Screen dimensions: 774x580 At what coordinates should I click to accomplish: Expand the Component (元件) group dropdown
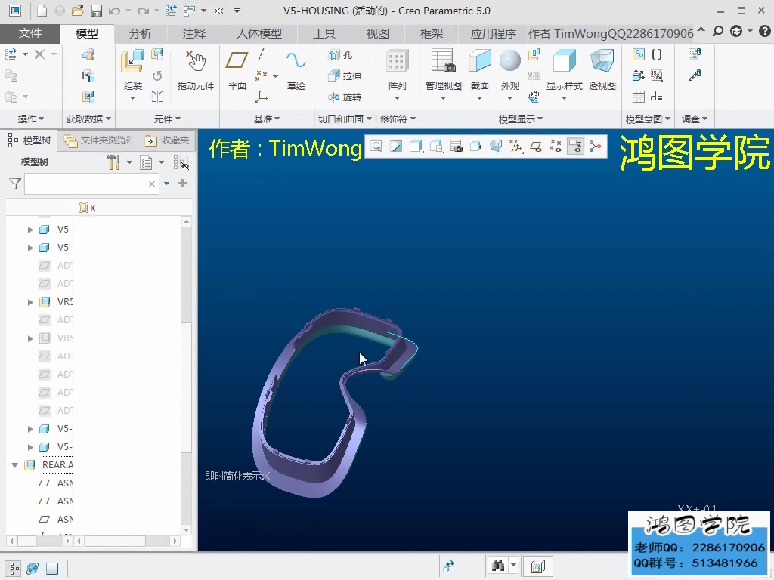click(167, 119)
